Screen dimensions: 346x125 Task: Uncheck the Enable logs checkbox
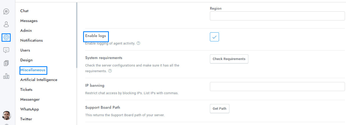(214, 37)
